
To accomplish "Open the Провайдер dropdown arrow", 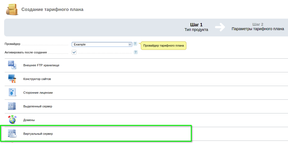I will (130, 44).
